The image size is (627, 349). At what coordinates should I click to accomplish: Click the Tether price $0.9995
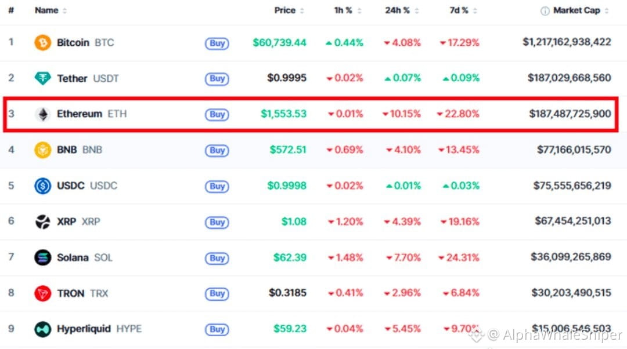[287, 78]
